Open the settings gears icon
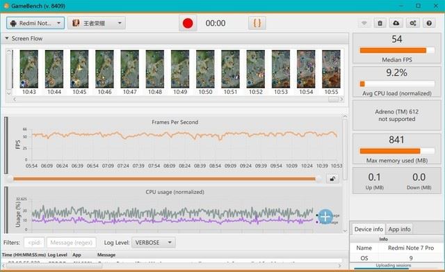445x272 pixels. point(413,23)
